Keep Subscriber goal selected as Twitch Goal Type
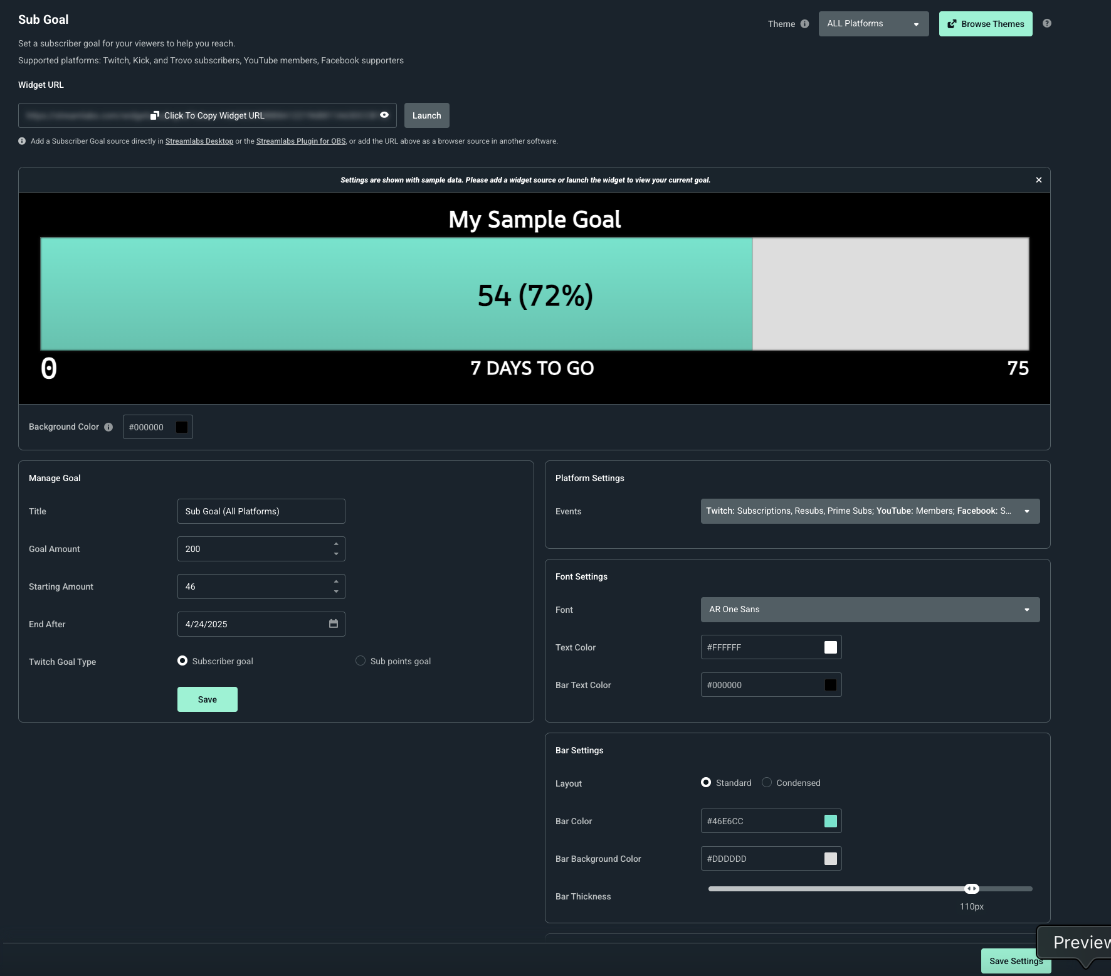The height and width of the screenshot is (976, 1111). (x=182, y=660)
